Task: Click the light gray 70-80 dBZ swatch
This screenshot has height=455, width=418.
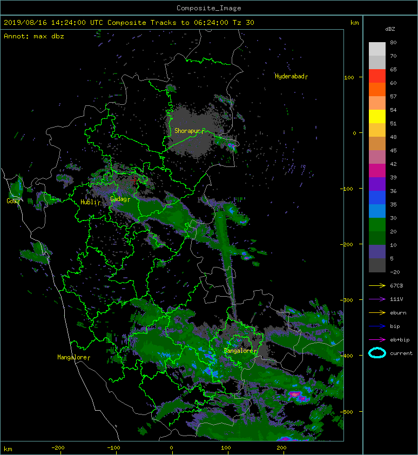Action: [x=377, y=49]
